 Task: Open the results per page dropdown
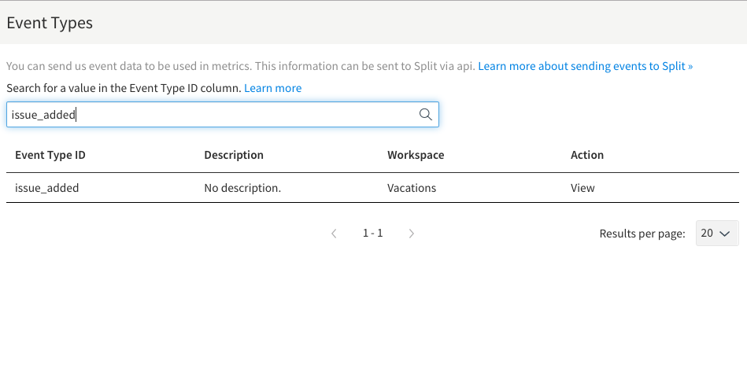[x=716, y=234]
